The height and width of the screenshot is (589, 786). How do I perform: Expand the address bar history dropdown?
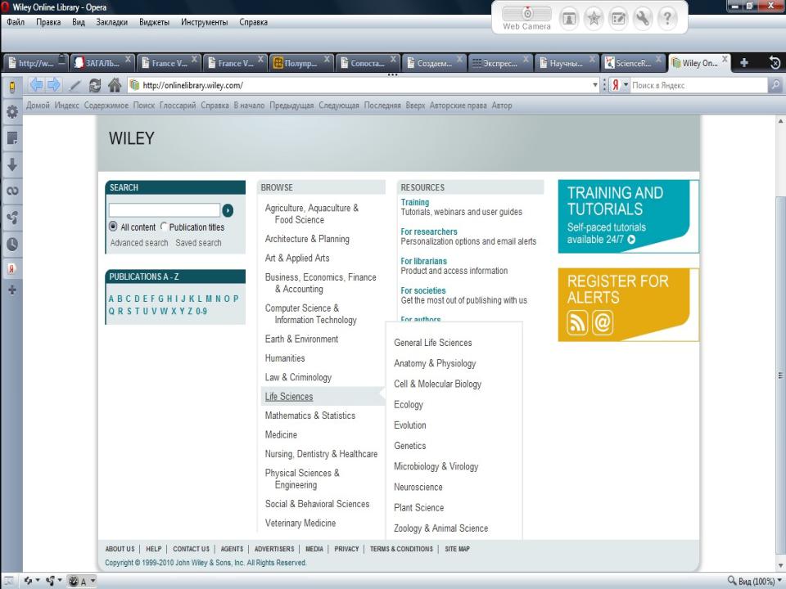(595, 85)
